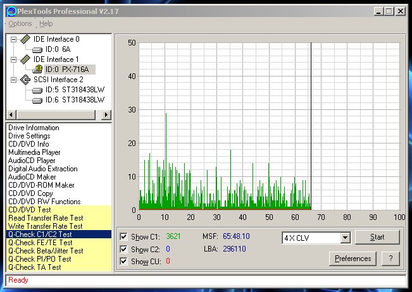The width and height of the screenshot is (412, 292).
Task: Open the Preferences dialog
Action: 353,259
